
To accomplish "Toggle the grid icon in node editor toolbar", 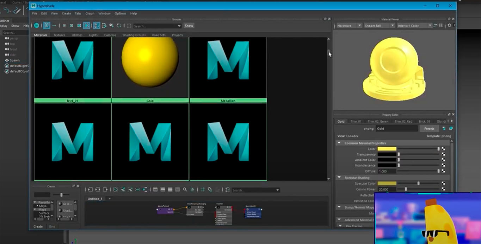I will pyautogui.click(x=203, y=190).
